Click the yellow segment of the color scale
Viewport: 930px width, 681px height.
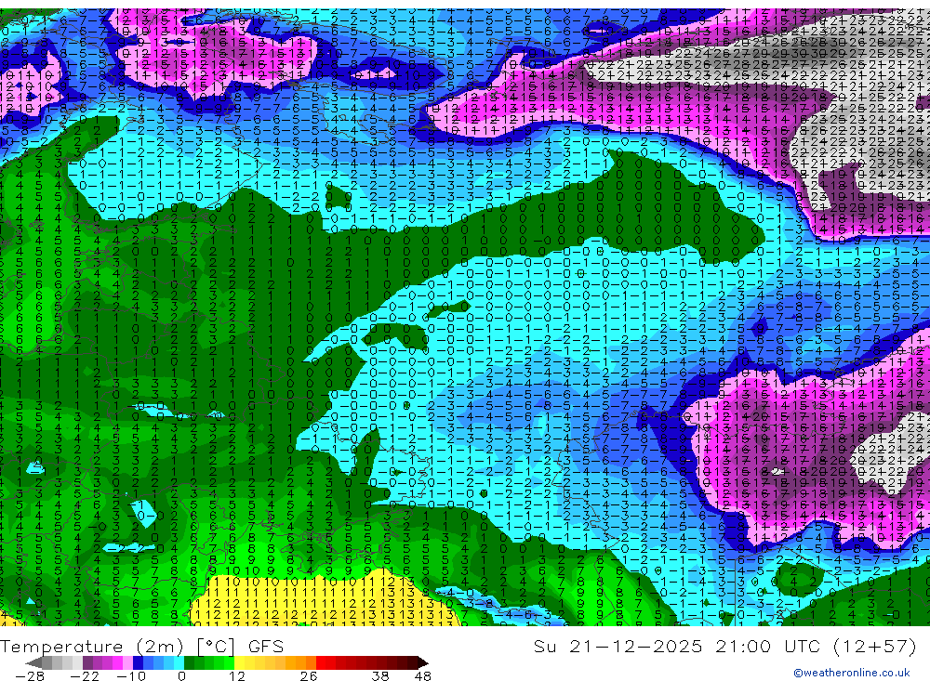click(240, 662)
